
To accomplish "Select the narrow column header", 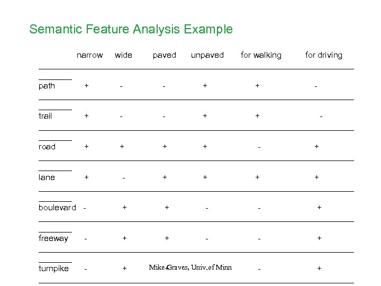I will point(89,55).
